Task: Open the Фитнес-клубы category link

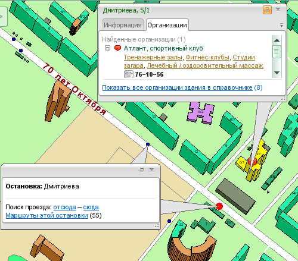Action: coord(207,57)
